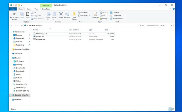Click Open button in ribbon

coord(104,13)
